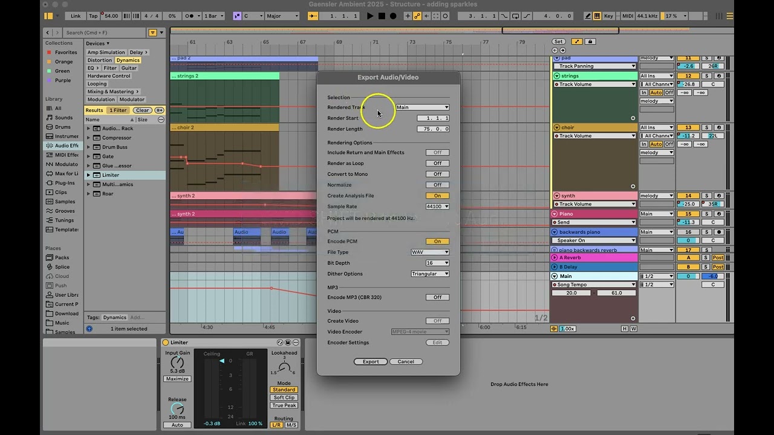
Task: Click the MIDI Arrangement Overdub plus icon
Action: coord(408,16)
